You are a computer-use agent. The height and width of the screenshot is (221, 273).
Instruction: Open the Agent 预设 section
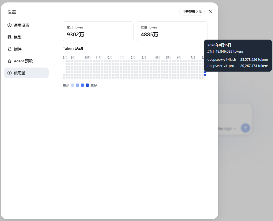26,61
